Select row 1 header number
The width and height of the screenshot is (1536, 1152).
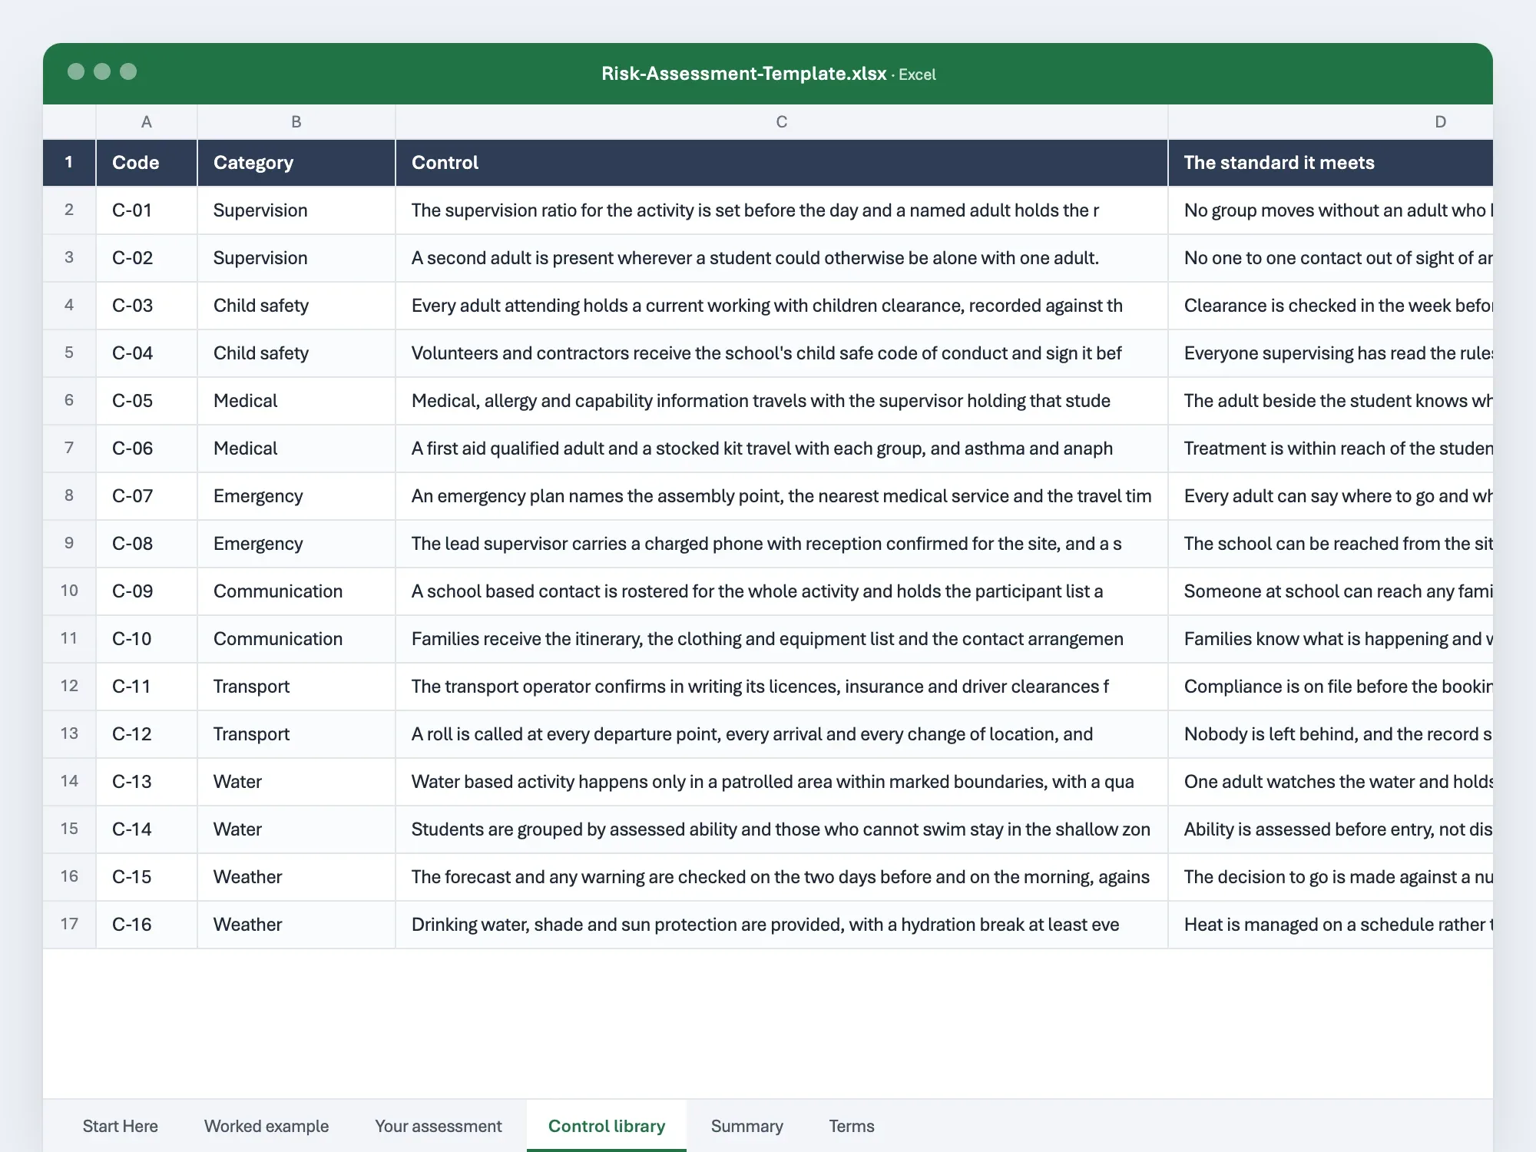(x=69, y=162)
